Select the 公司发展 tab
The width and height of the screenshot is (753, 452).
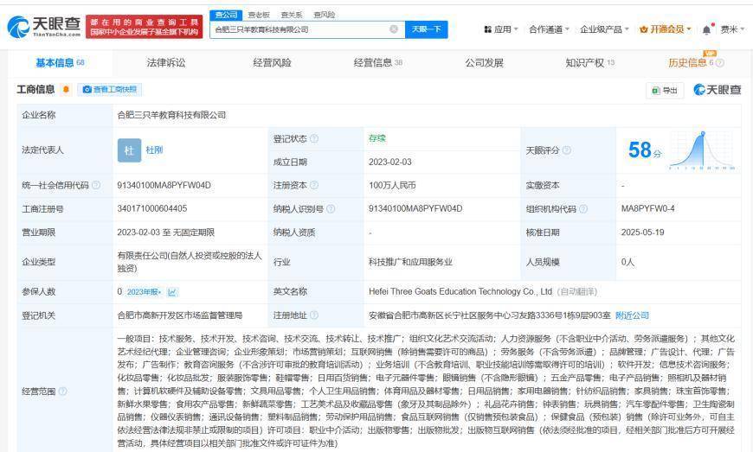[484, 63]
